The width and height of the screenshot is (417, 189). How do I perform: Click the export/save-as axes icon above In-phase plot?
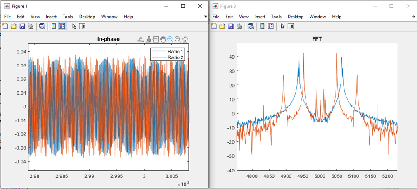coord(141,39)
